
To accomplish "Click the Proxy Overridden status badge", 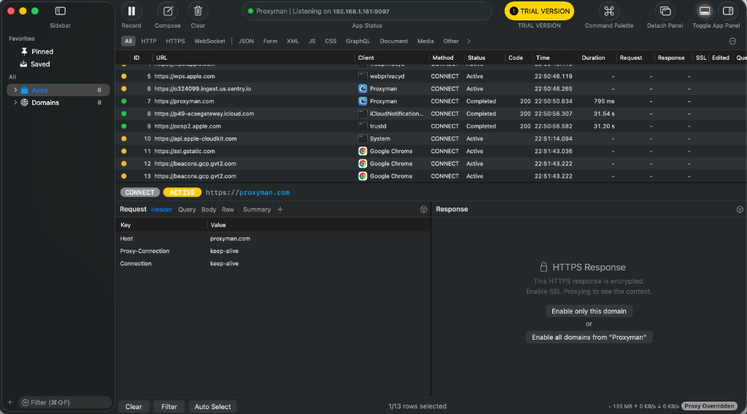I will click(709, 406).
